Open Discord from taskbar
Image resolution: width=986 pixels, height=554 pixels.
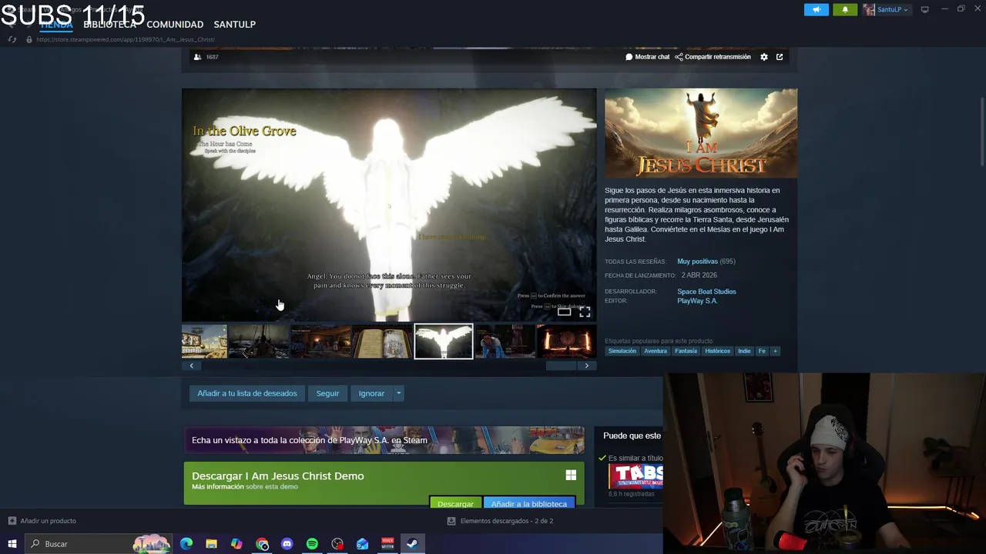point(287,544)
